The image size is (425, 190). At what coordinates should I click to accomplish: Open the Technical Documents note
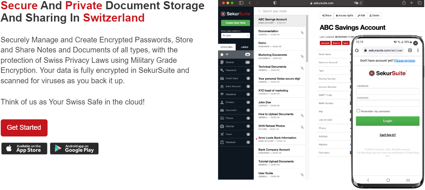pos(280,68)
